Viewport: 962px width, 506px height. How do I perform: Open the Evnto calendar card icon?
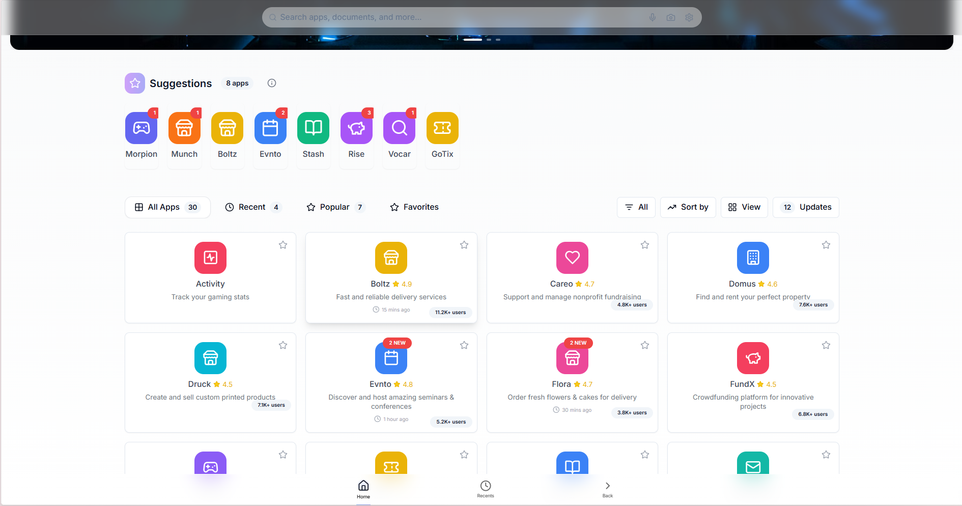pos(391,358)
